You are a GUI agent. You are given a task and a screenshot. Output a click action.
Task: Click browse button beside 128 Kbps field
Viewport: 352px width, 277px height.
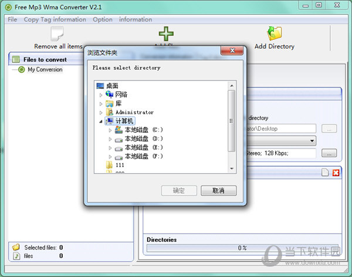click(x=329, y=153)
